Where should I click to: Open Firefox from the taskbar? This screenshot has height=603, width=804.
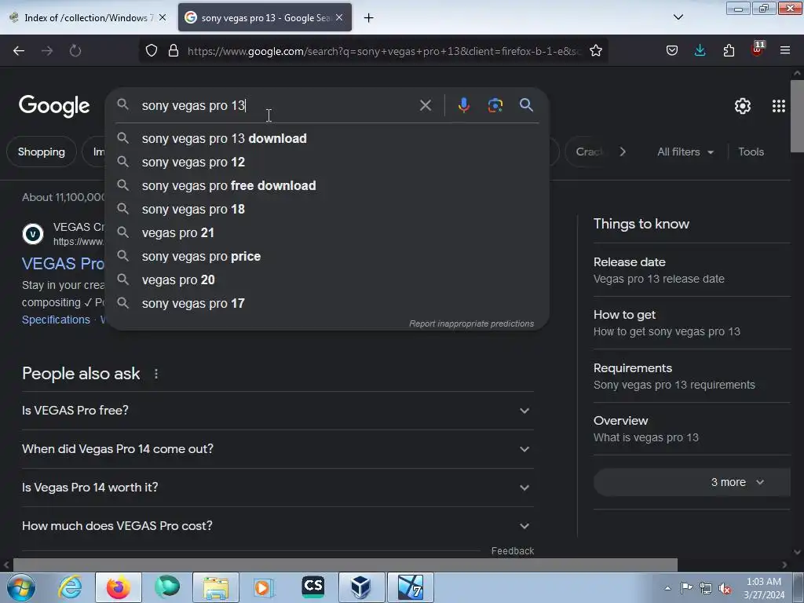click(118, 587)
